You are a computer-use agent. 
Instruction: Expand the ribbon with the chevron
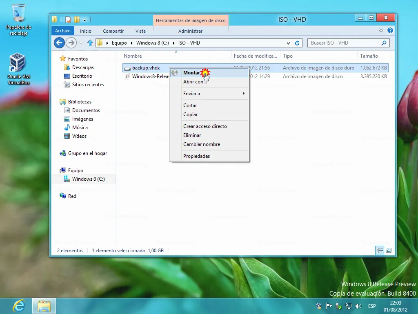(x=381, y=30)
